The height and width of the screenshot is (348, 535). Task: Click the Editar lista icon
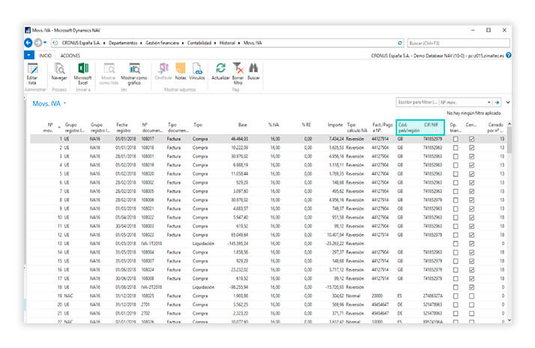31,69
